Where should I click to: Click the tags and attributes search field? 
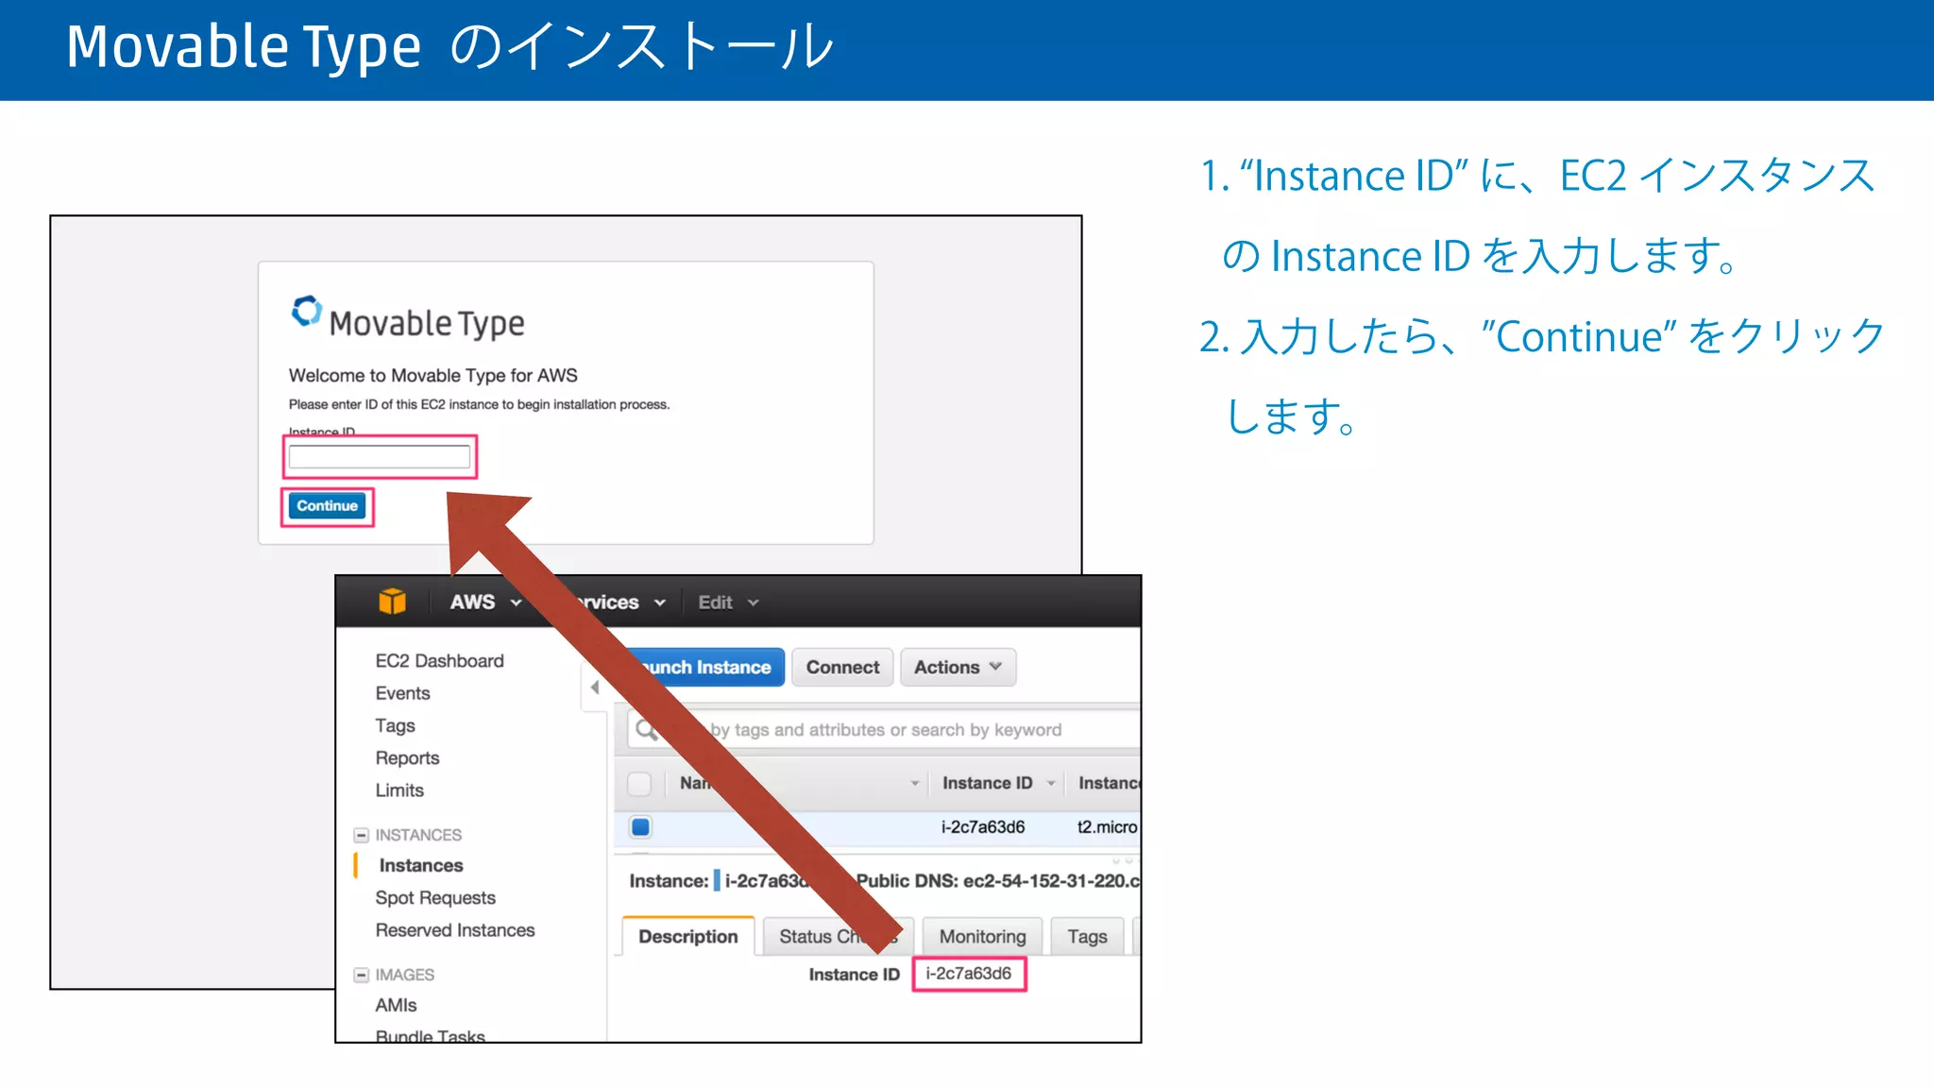pos(884,730)
